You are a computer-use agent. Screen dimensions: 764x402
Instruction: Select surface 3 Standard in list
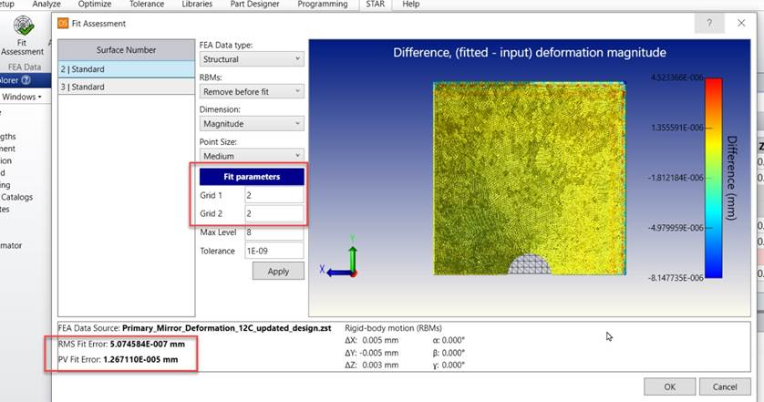tap(126, 87)
